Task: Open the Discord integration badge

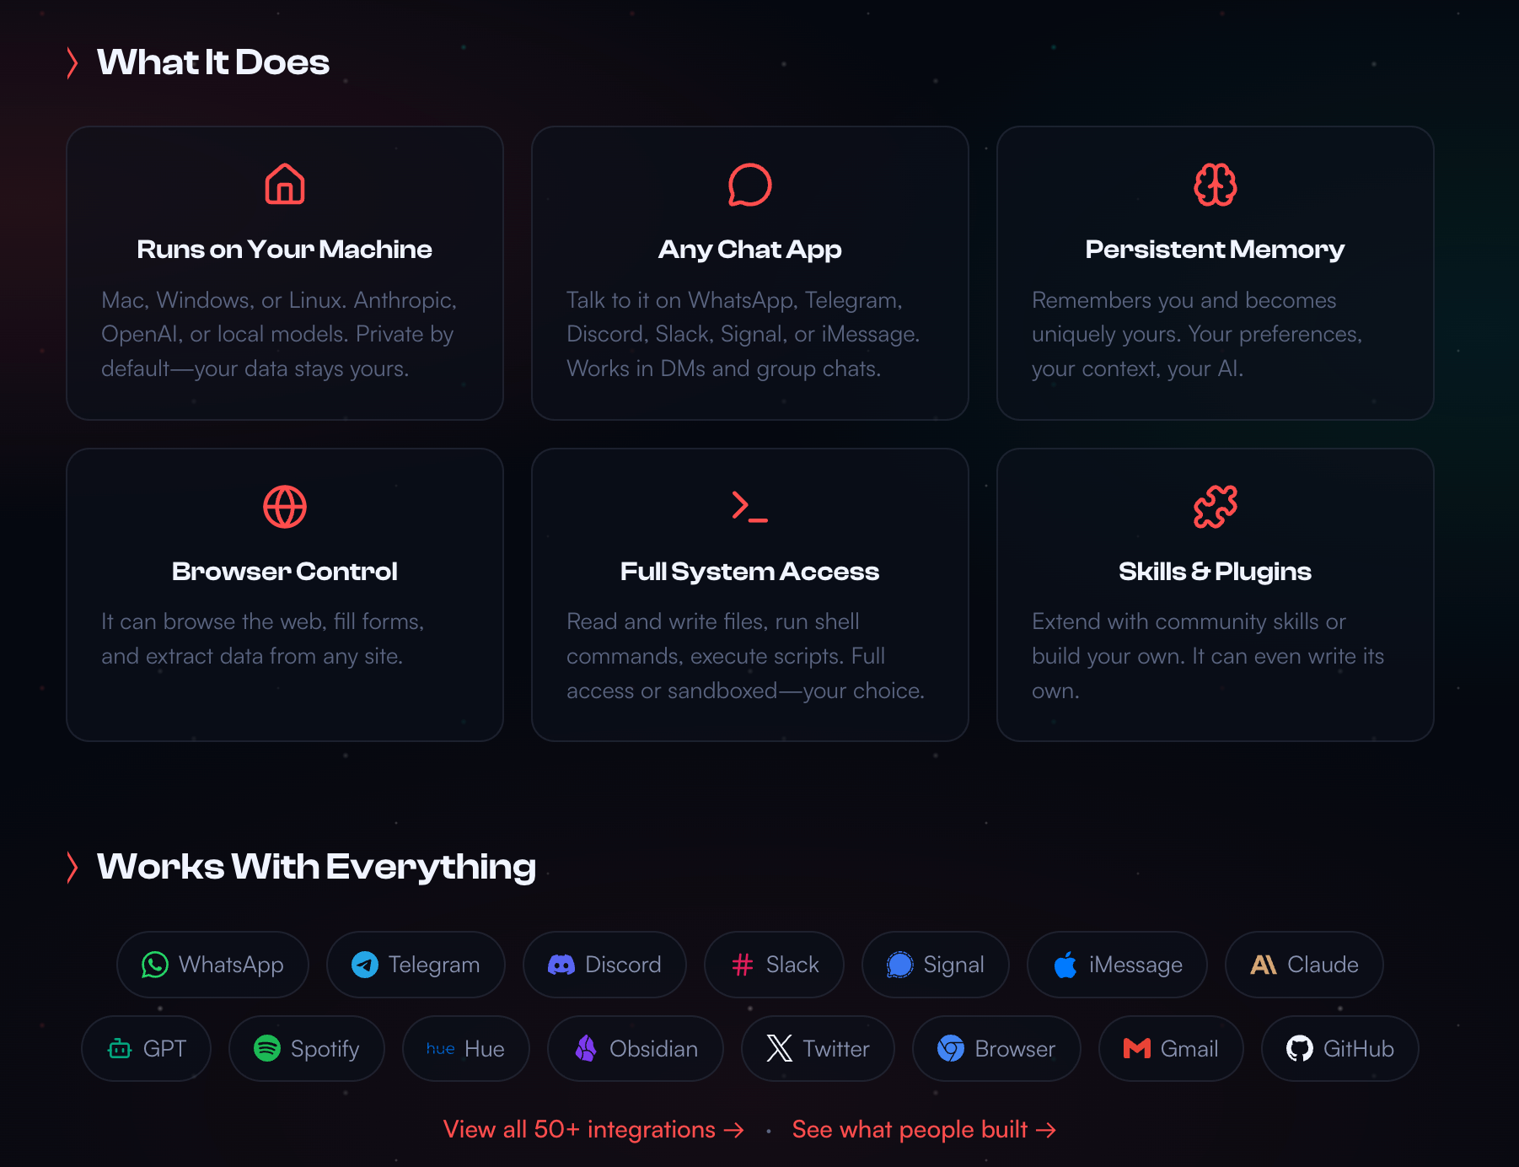Action: click(604, 965)
